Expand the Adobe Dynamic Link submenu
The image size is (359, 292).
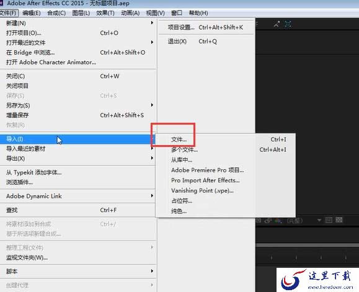[78, 196]
